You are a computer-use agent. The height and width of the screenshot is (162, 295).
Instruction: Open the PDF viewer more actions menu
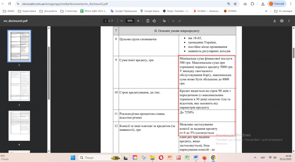(x=289, y=21)
